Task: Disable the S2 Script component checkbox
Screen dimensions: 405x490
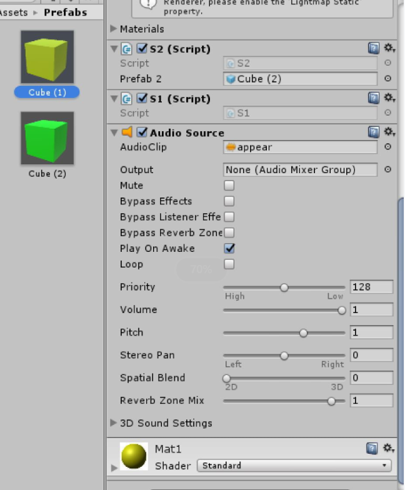Action: (142, 49)
